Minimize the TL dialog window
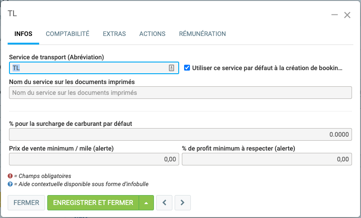This screenshot has height=218, width=361. click(334, 15)
